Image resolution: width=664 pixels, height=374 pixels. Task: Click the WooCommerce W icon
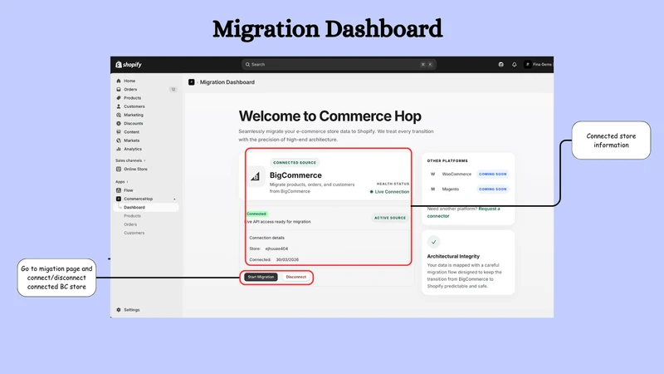[x=432, y=174]
